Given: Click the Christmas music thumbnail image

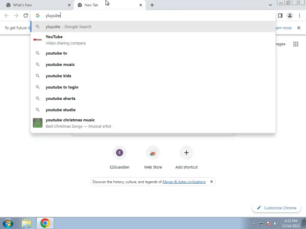Looking at the screenshot, I should coord(38,123).
